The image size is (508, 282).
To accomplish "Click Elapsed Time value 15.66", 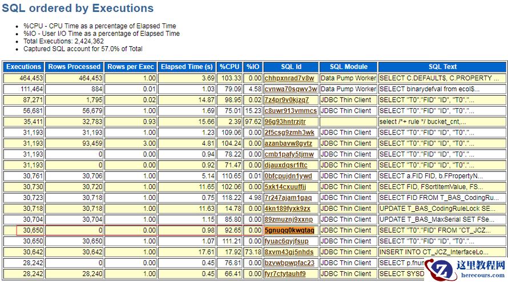I will point(207,121).
